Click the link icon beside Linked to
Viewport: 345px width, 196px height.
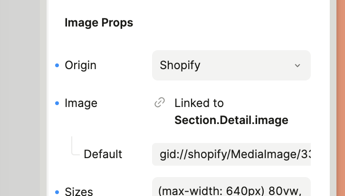pos(160,103)
